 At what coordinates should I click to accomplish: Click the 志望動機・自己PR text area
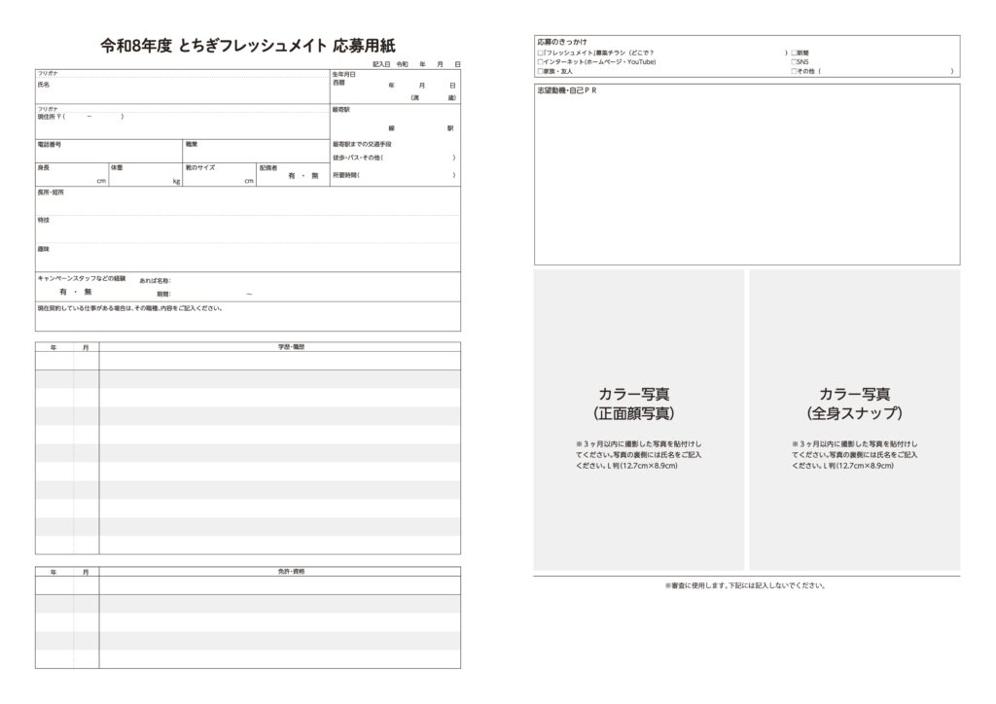(x=746, y=180)
